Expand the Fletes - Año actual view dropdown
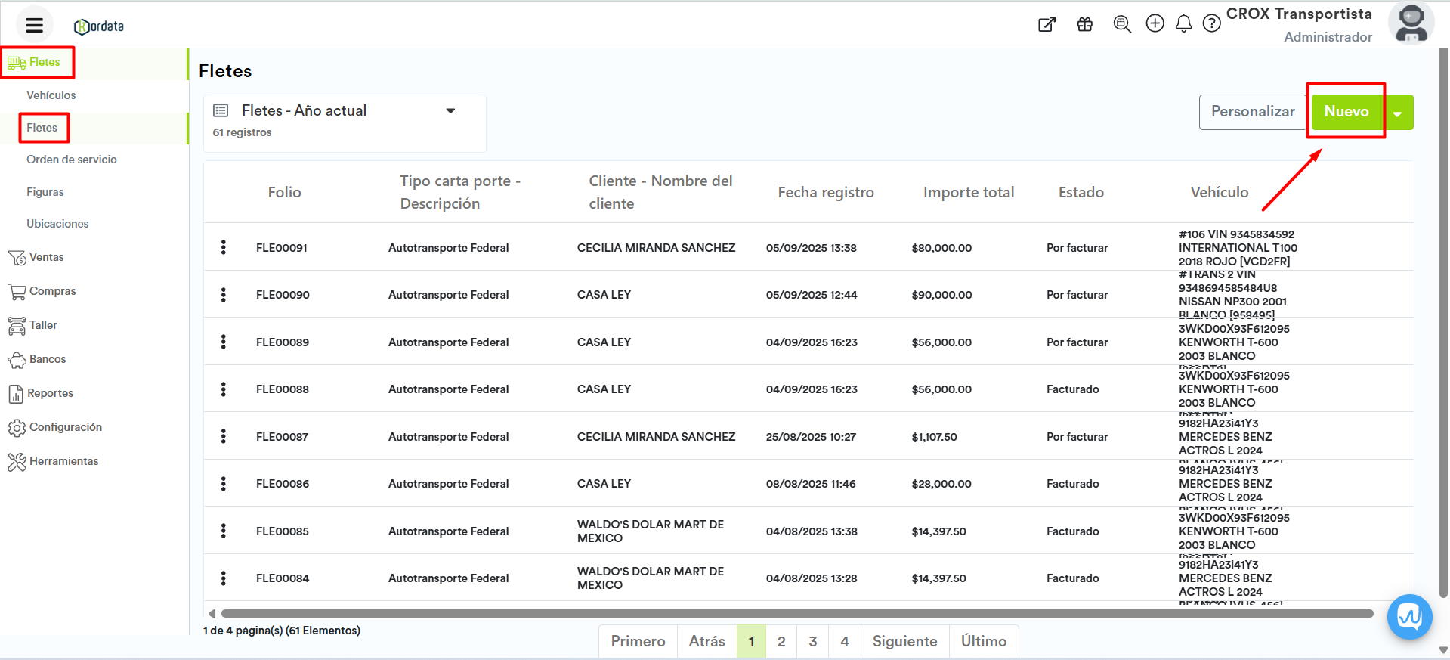The image size is (1450, 660). coord(450,111)
